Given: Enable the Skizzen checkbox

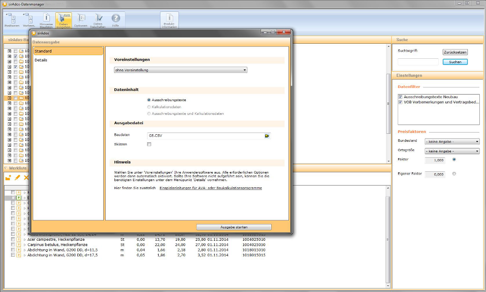Looking at the screenshot, I should tap(149, 144).
